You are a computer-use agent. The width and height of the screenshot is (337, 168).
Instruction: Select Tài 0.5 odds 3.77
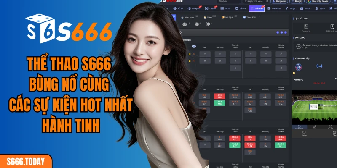point(281,96)
